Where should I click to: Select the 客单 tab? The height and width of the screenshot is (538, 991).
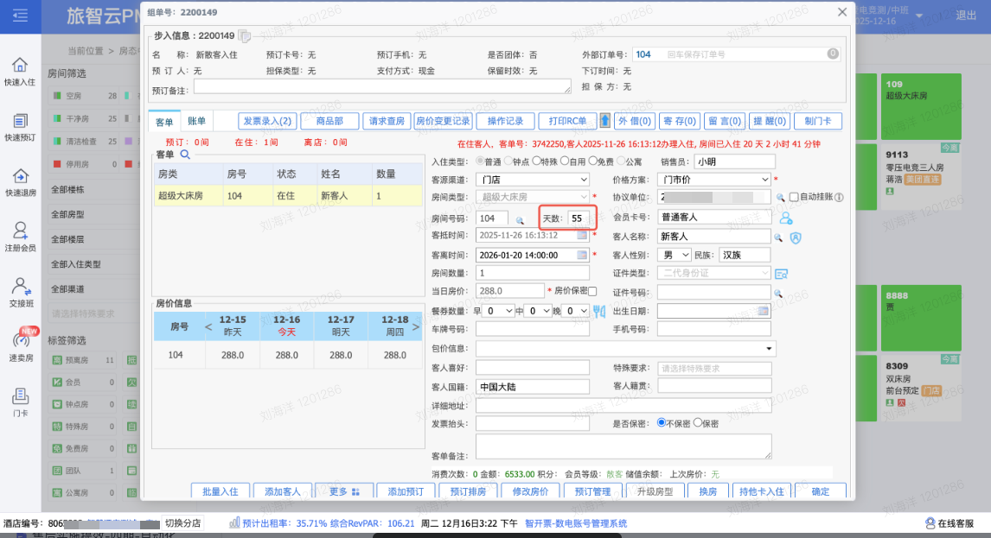point(164,121)
